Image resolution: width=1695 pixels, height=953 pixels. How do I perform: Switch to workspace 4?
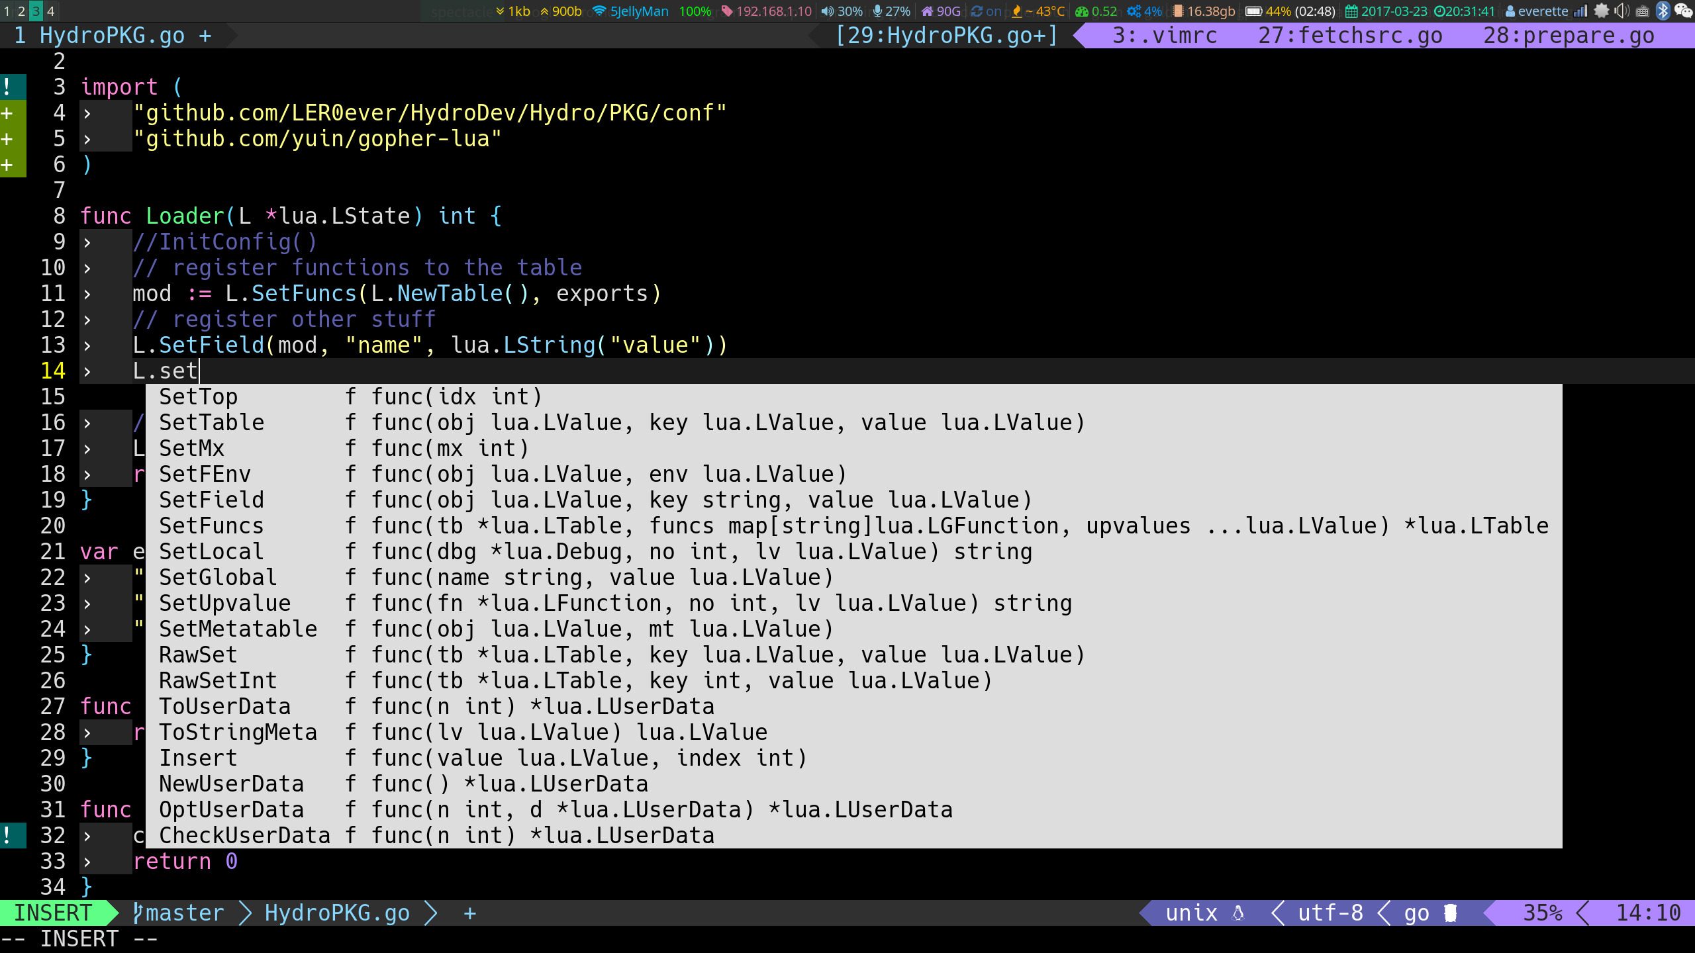click(50, 11)
